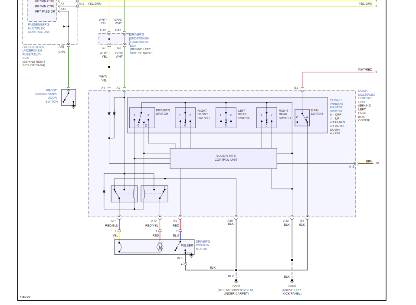Image resolution: width=416 pixels, height=305 pixels.
Task: Click the Right Rear Switch symbol
Action: point(266,118)
